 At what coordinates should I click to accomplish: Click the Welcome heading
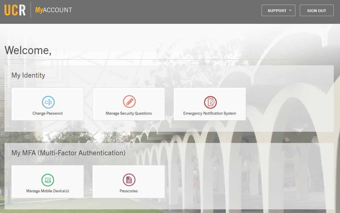pos(28,50)
